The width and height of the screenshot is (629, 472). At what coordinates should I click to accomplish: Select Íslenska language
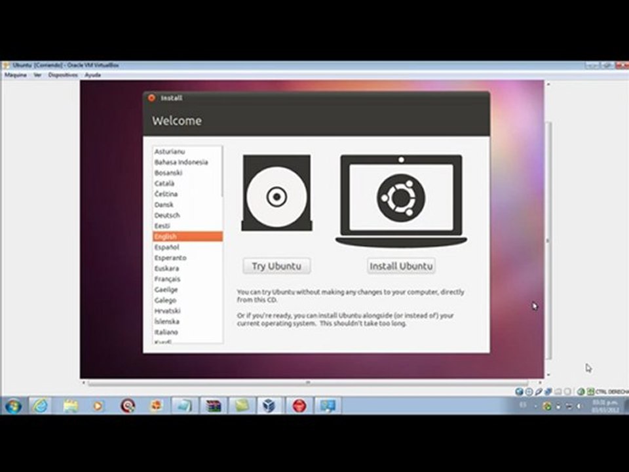point(188,322)
